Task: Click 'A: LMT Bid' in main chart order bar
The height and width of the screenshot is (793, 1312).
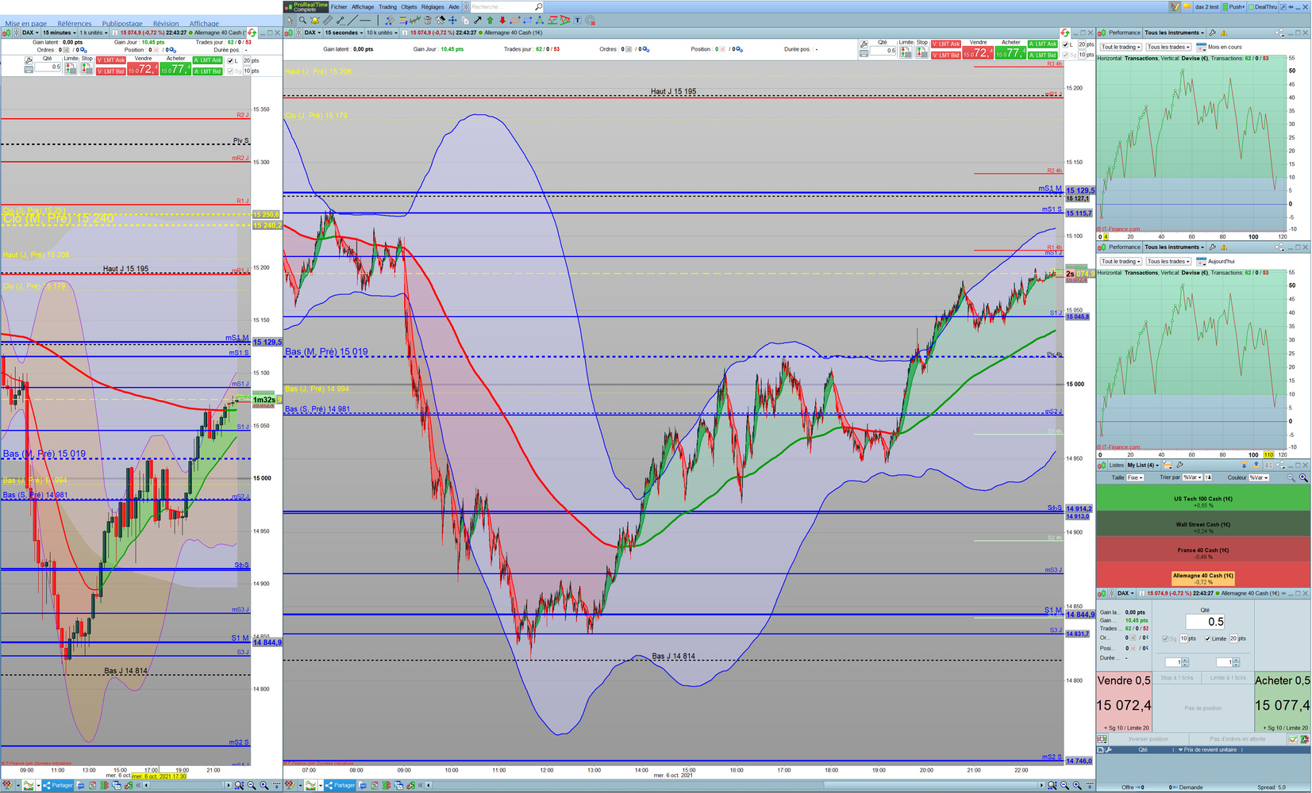Action: point(1043,55)
